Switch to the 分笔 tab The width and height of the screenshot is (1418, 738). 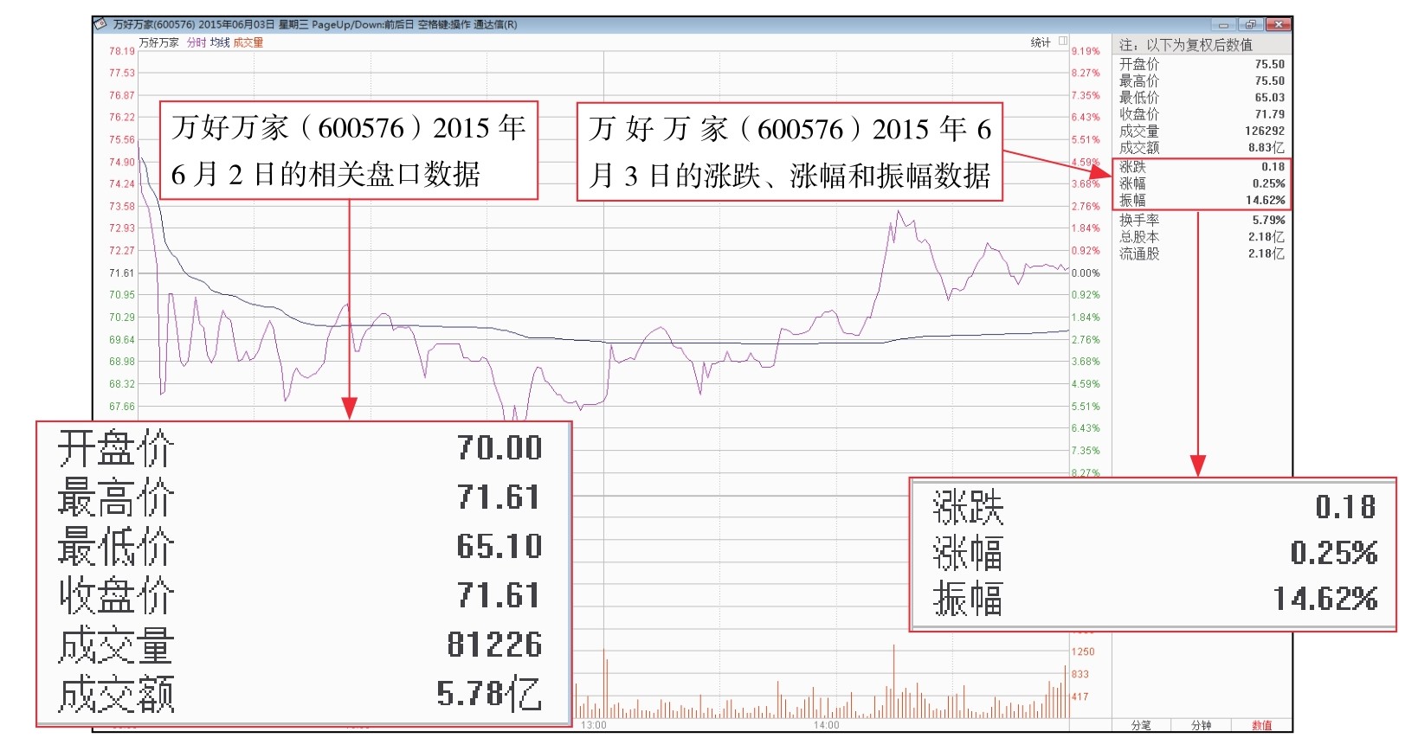pos(1141,725)
